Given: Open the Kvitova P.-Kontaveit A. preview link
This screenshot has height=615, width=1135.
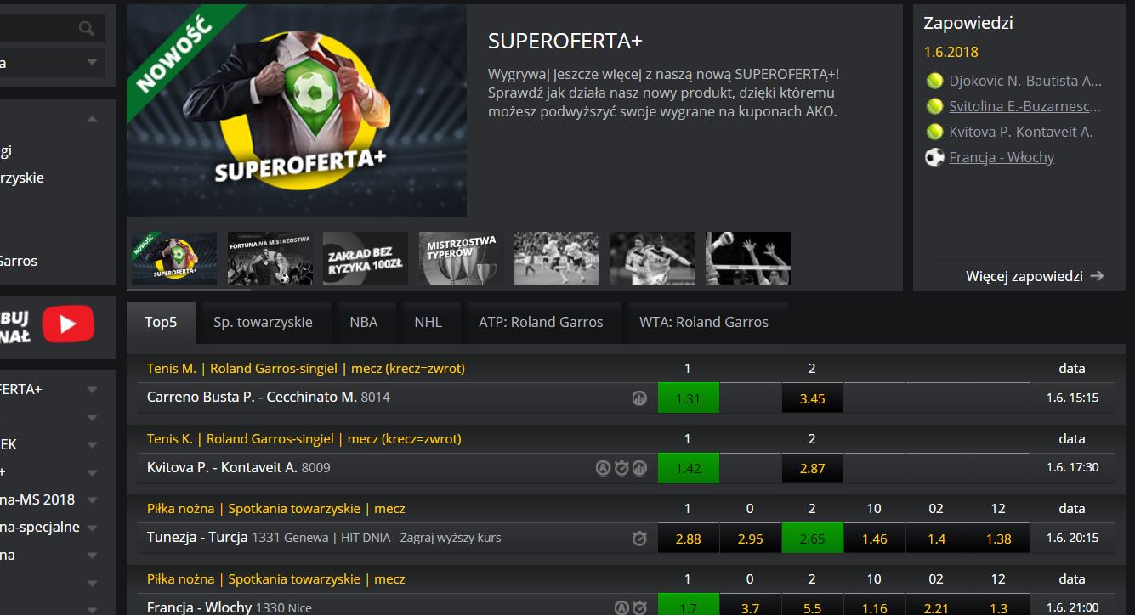Looking at the screenshot, I should pos(1021,132).
